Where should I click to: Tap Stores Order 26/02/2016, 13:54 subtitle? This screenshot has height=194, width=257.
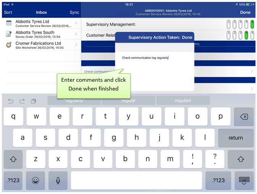(x=38, y=37)
